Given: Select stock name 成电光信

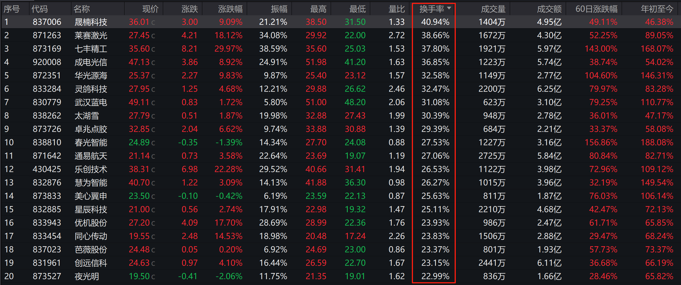Looking at the screenshot, I should coord(91,62).
